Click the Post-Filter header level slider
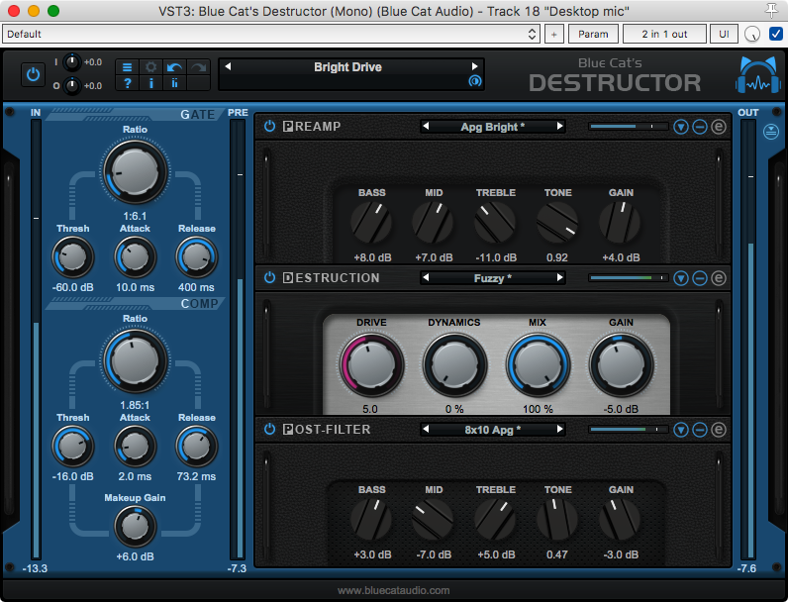Viewport: 788px width, 602px height. 629,430
